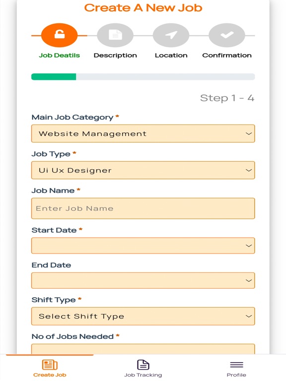Click the 'No of Jobs Needed' label
The width and height of the screenshot is (286, 381).
coord(72,336)
